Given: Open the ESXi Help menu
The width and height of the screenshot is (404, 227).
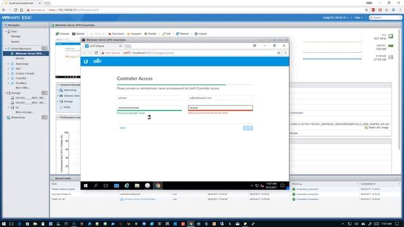Looking at the screenshot, I should [x=359, y=18].
